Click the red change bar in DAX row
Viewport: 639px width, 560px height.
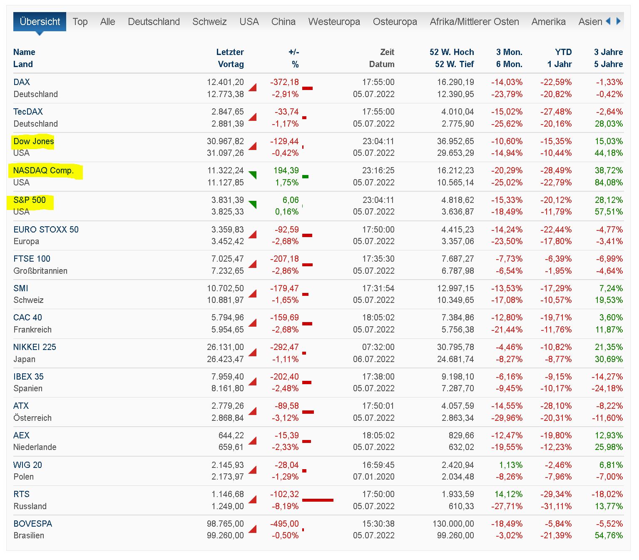click(x=307, y=88)
